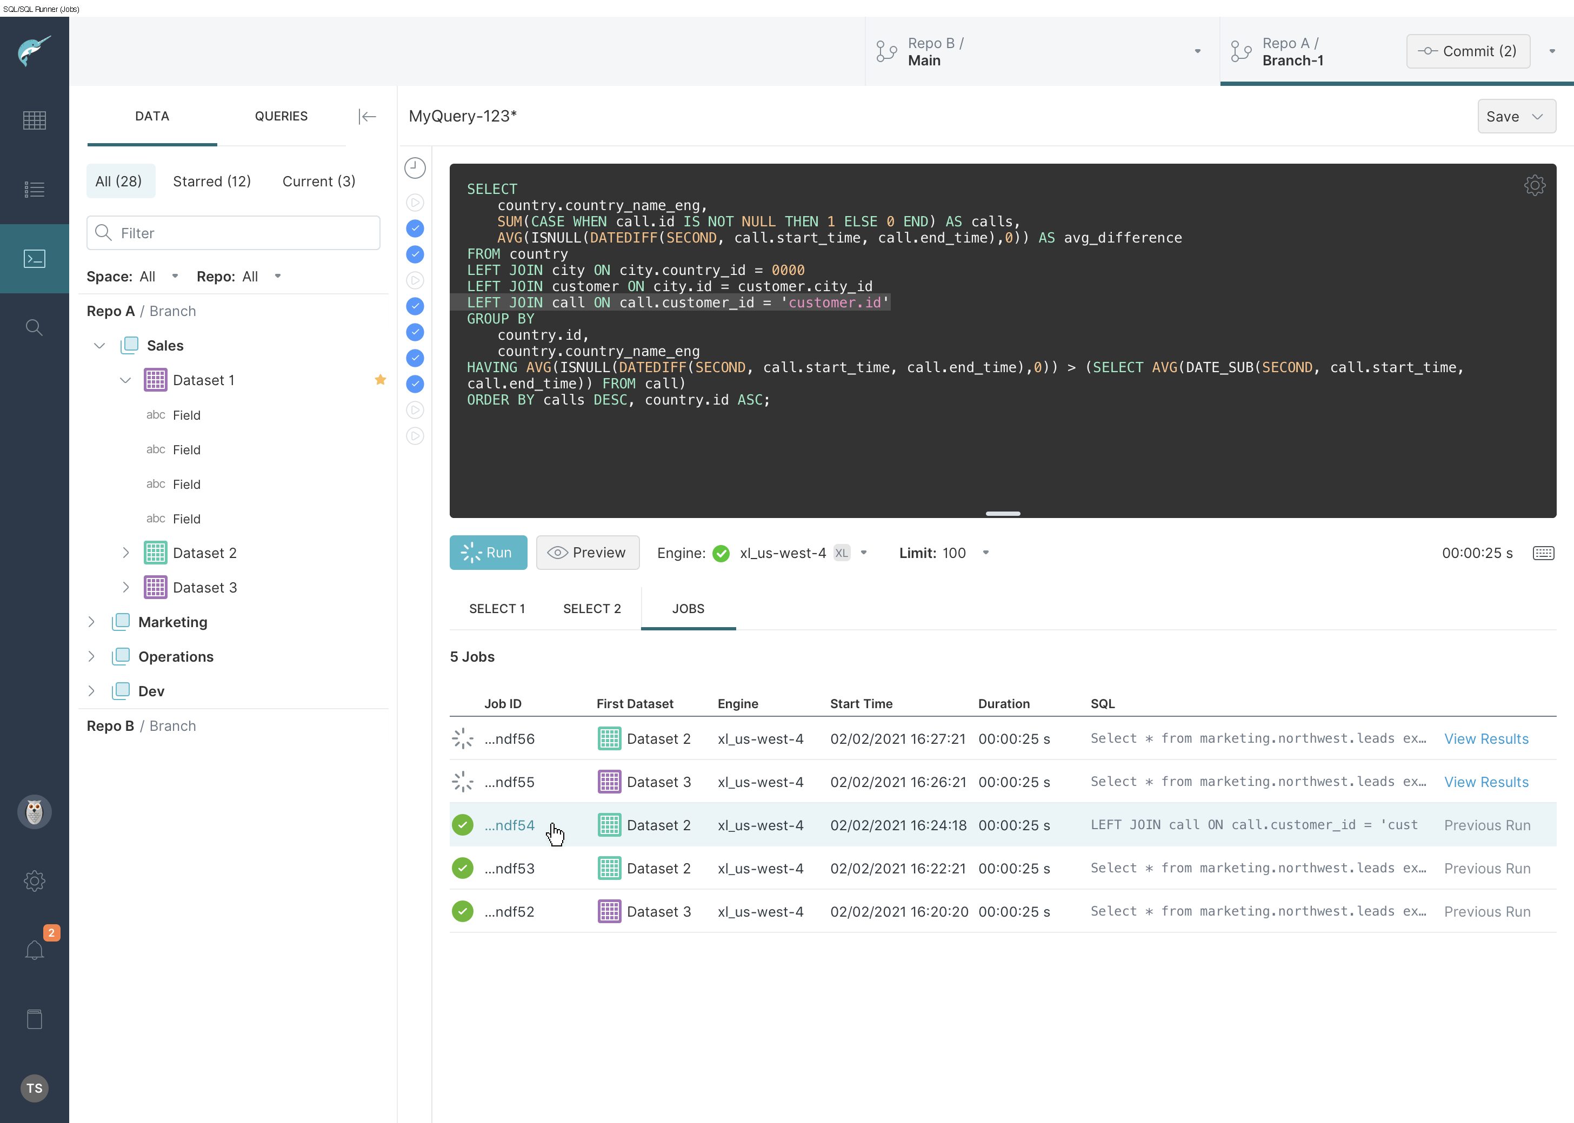The height and width of the screenshot is (1123, 1574).
Task: Click the narwhal logo icon
Action: [34, 50]
